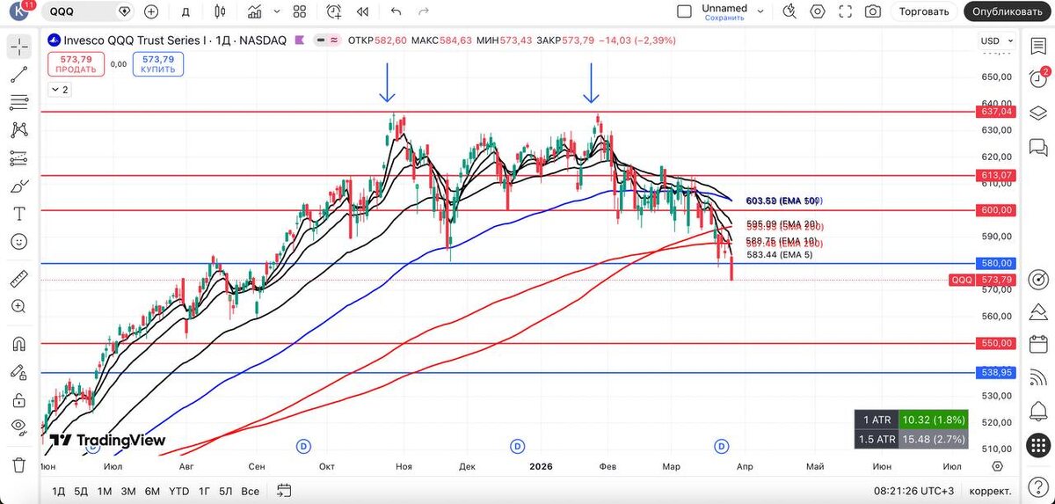The image size is (1055, 504).
Task: Open the chat speech bubble panel
Action: tap(1039, 146)
